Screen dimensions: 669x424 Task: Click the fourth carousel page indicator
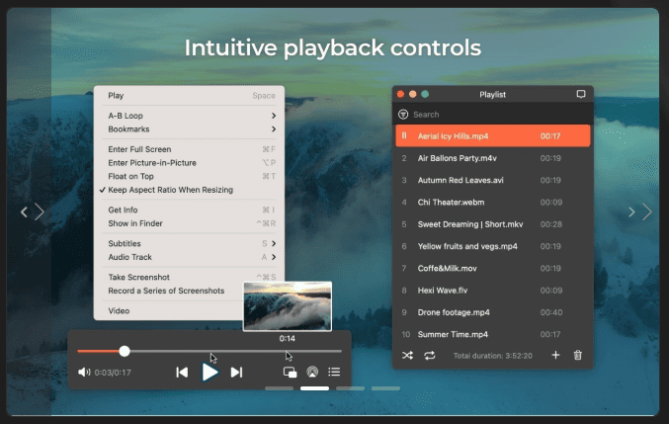point(385,388)
